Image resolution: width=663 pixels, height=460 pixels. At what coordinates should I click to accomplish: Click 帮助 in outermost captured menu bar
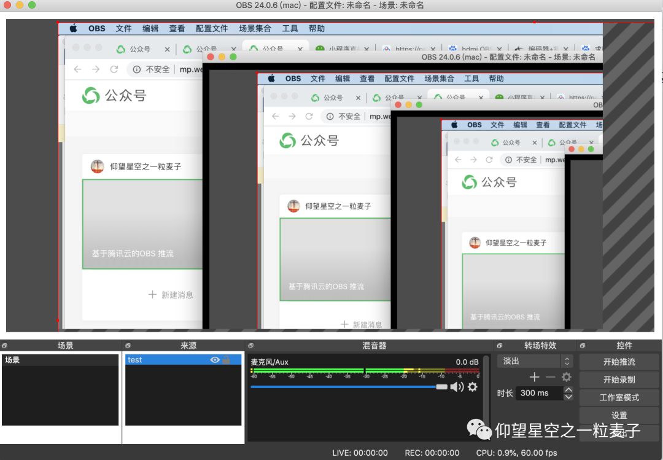pos(317,28)
